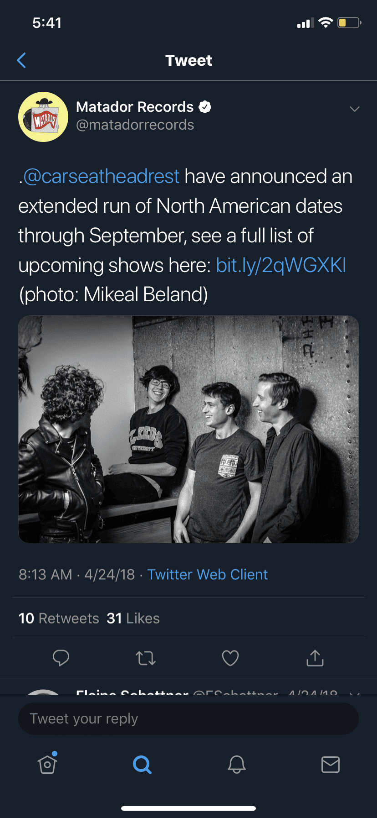This screenshot has height=818, width=377.
Task: Open the reply composer icon
Action: tap(61, 658)
